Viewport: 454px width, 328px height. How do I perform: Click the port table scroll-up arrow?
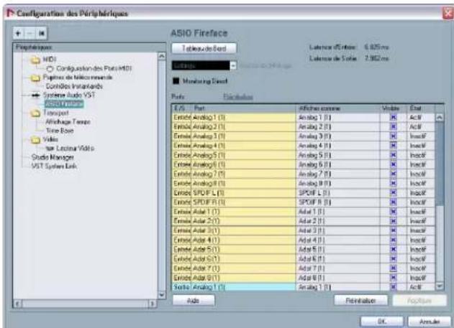[x=440, y=118]
